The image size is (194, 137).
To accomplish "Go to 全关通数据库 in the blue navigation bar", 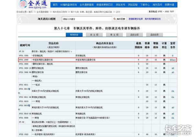I will pos(87,5).
